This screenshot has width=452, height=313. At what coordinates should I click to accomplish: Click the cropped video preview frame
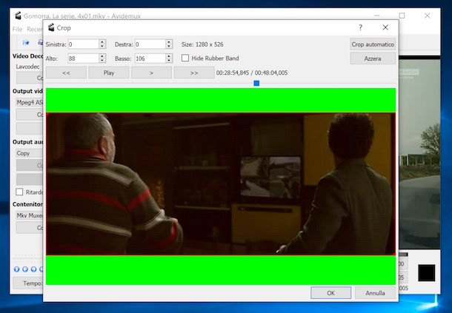coord(221,184)
